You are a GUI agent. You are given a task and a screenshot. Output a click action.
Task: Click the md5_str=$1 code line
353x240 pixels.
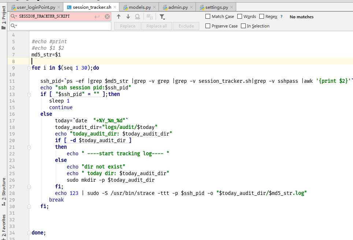click(x=46, y=55)
